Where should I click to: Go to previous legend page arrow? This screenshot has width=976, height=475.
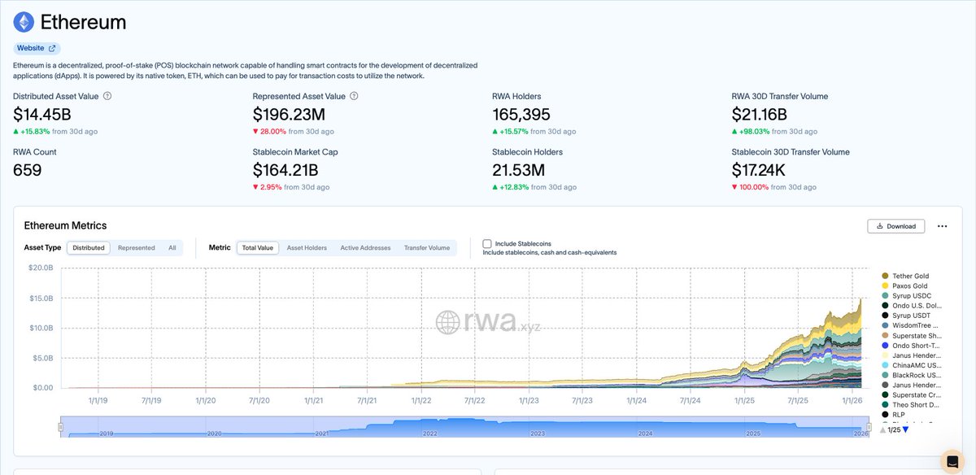click(884, 429)
